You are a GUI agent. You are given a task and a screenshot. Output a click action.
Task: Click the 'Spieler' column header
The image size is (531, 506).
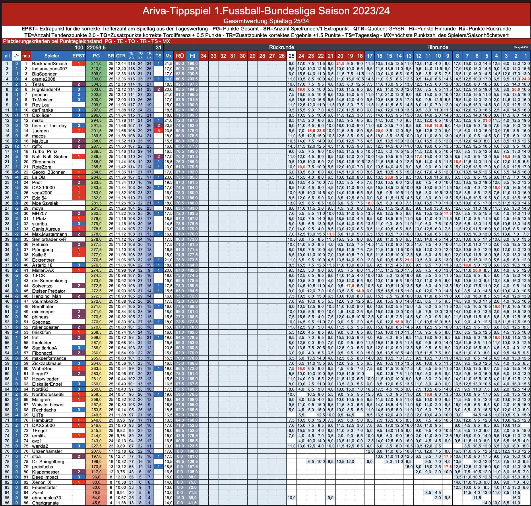coord(52,56)
